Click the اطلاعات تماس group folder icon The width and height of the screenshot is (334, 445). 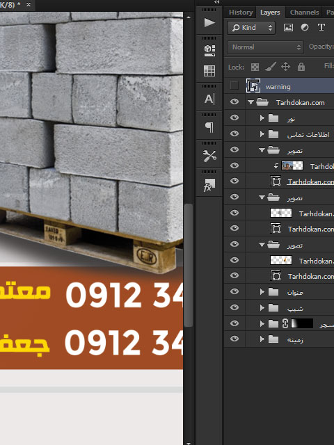pyautogui.click(x=273, y=133)
